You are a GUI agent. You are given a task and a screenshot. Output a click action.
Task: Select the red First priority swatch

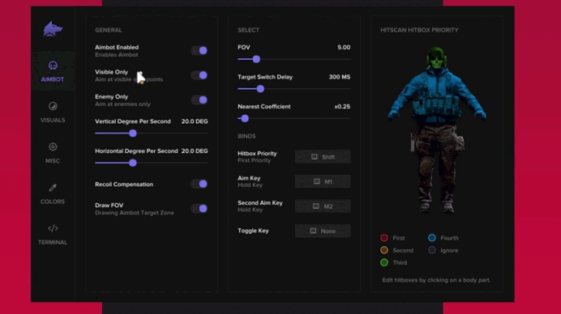[384, 238]
